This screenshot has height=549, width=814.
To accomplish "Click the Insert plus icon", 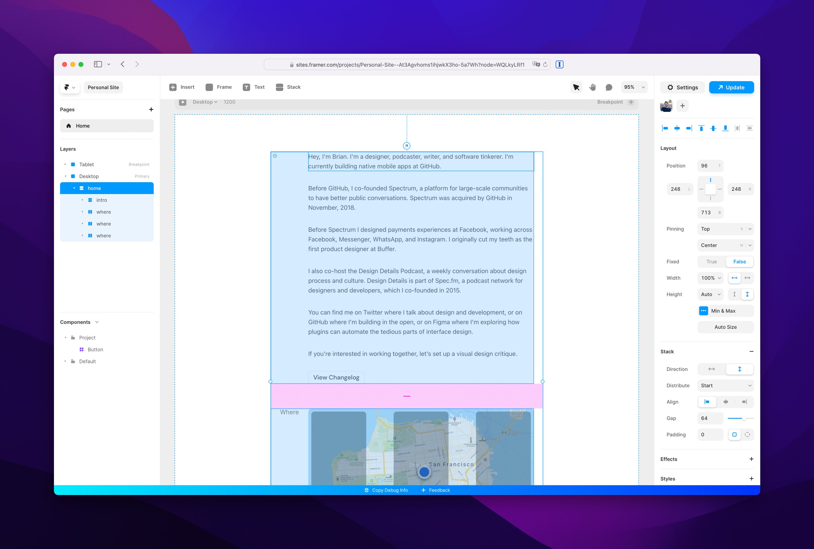I will pos(173,87).
